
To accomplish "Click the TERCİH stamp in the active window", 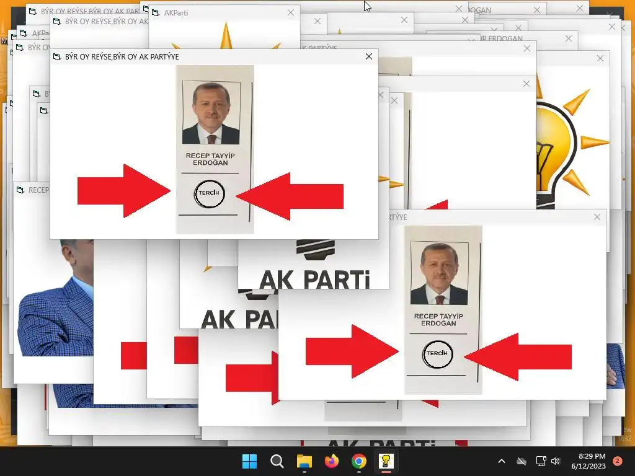I will pos(209,193).
